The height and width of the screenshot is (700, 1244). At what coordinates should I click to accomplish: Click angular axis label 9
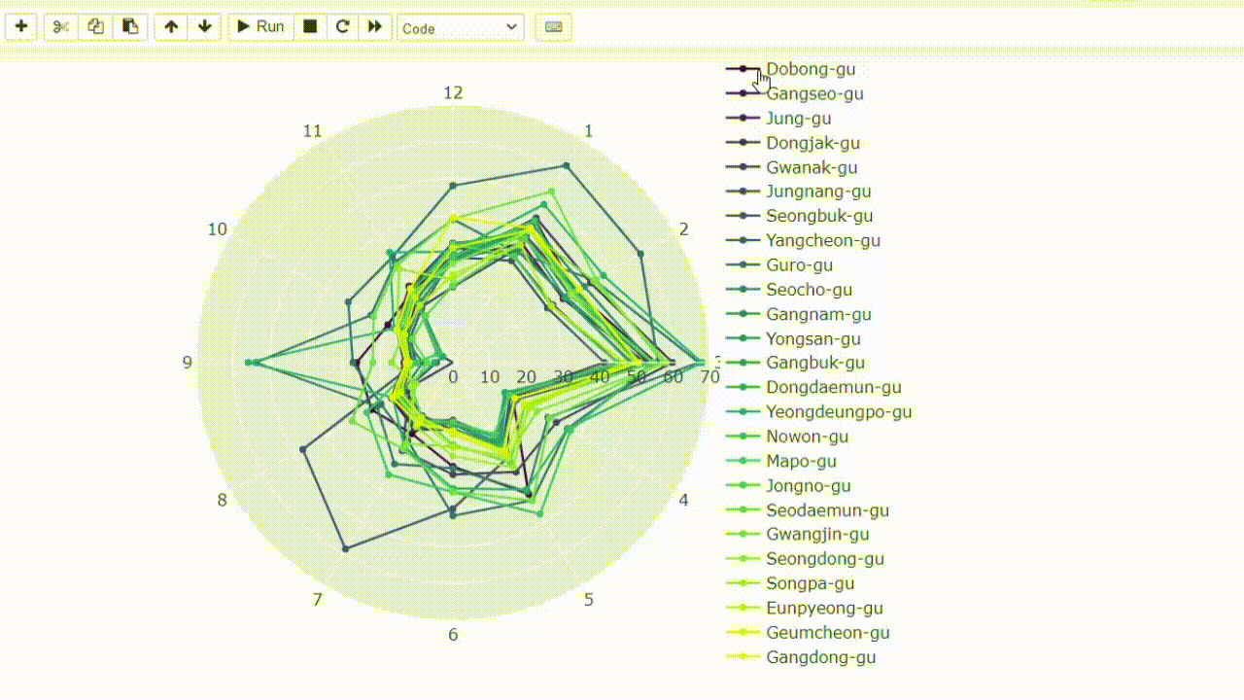187,363
